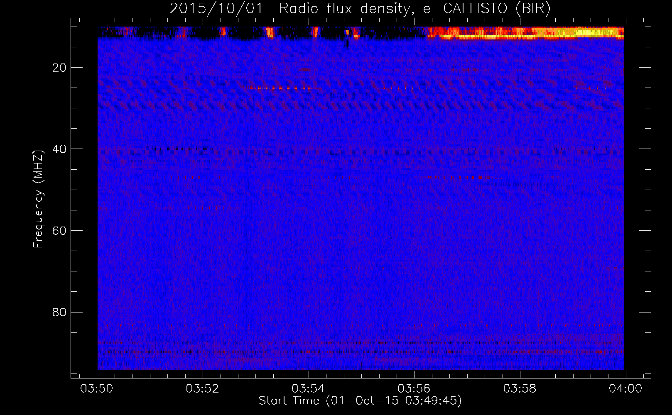
Task: Click the 03:52 time tick label
Action: click(202, 389)
